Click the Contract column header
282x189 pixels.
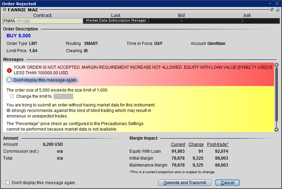(x=42, y=15)
